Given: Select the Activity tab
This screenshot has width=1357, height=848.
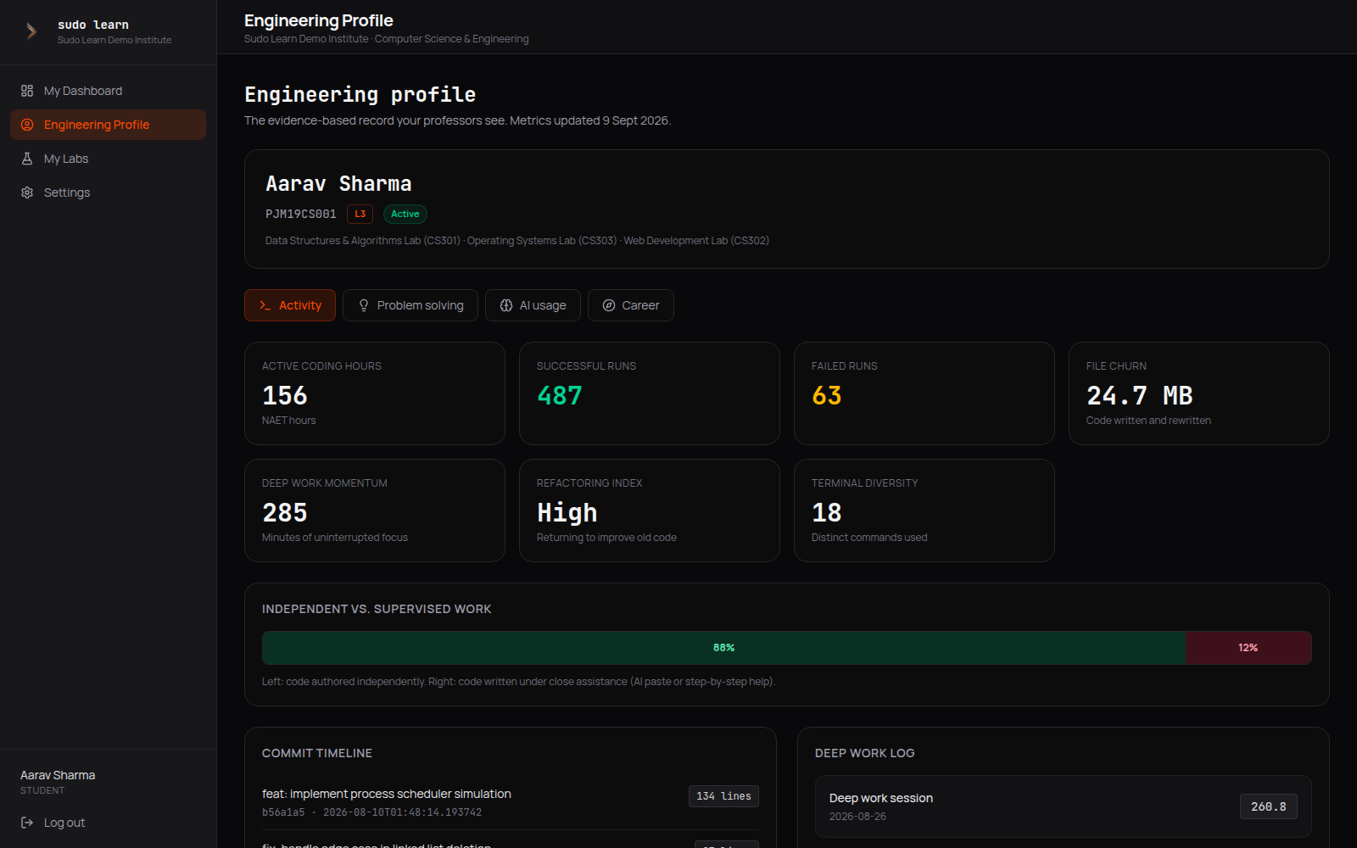Looking at the screenshot, I should point(290,305).
